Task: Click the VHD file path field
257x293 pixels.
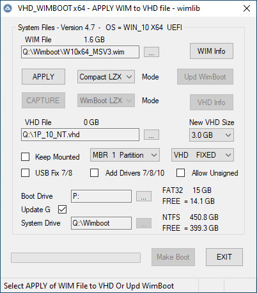Action: [x=80, y=135]
